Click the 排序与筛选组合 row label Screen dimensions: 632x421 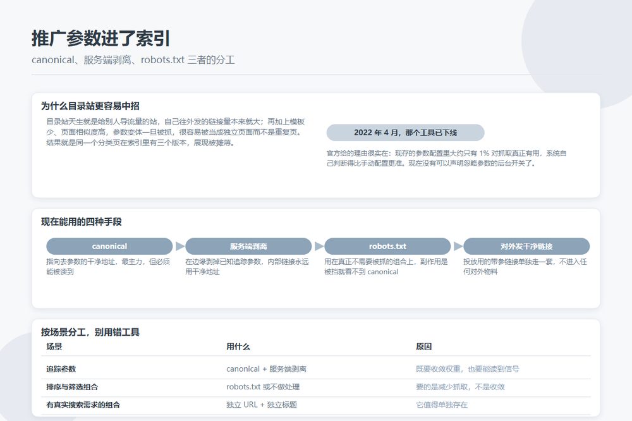tap(72, 387)
